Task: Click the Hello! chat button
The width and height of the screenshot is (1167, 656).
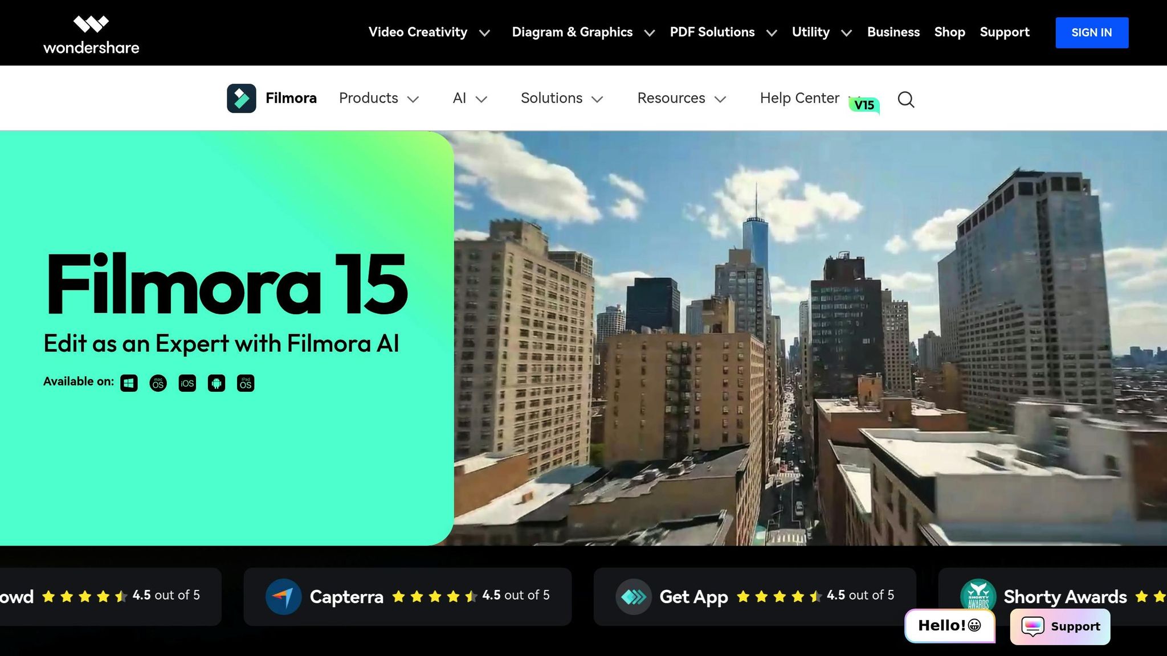Action: [950, 626]
